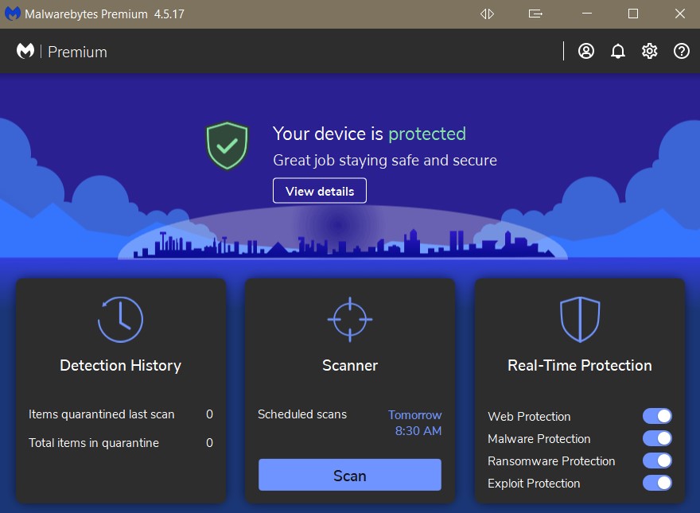Open the Detection History card title

click(x=121, y=366)
